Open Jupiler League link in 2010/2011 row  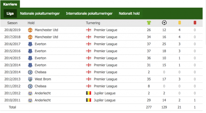coord(104,100)
